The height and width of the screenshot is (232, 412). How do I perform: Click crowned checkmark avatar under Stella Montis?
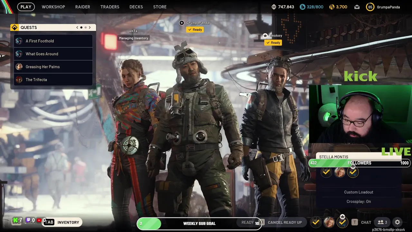point(353,172)
